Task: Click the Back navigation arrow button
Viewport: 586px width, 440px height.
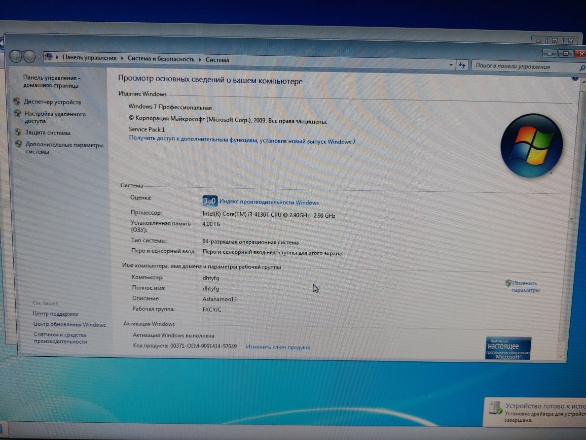Action: (16, 56)
